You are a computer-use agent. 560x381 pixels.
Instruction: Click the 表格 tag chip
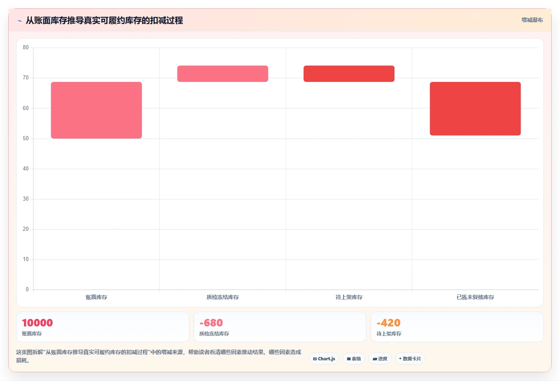click(354, 359)
